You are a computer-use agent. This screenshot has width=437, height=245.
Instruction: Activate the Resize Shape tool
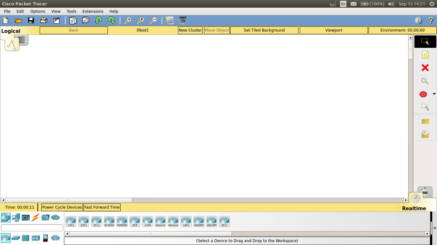tap(425, 107)
